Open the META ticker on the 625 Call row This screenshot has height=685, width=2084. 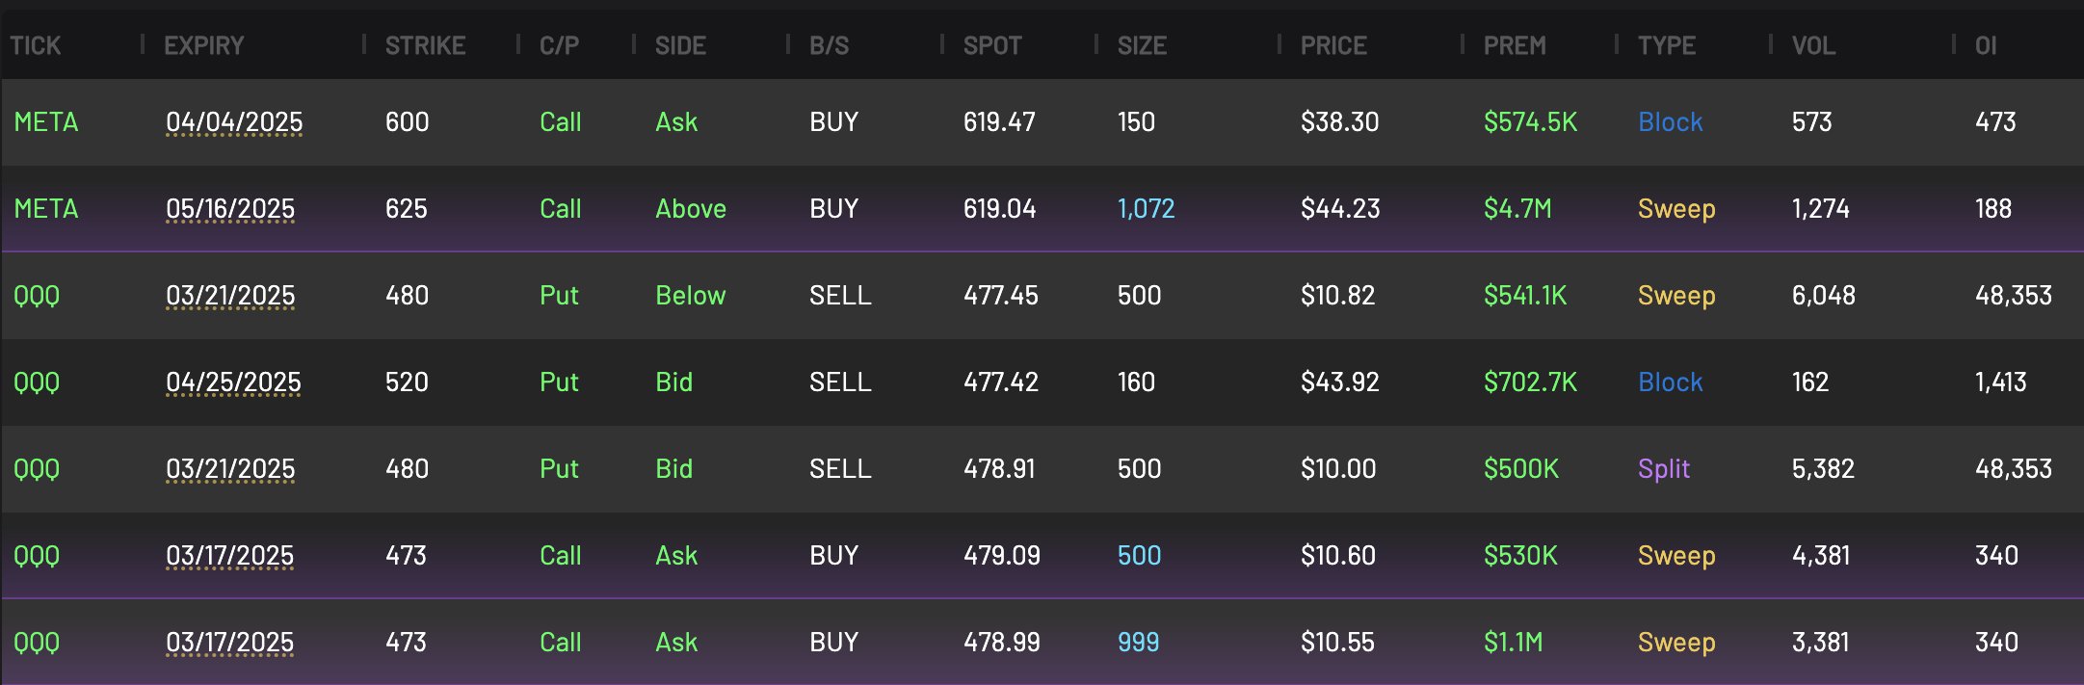click(x=46, y=209)
